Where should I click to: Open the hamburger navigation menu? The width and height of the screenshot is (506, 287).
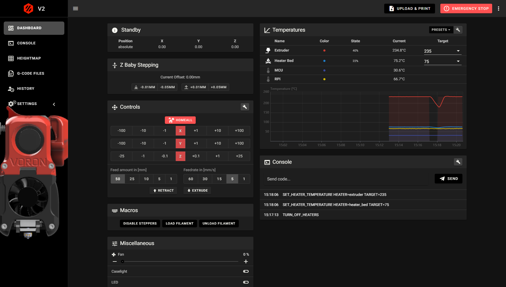[76, 9]
